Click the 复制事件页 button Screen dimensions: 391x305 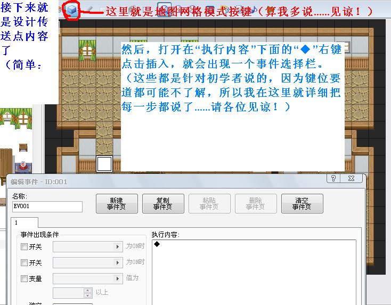coord(163,203)
